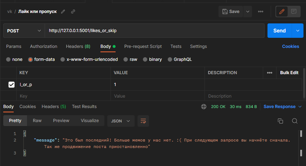
Task: Open the response Headers (5) tab
Action: 54,107
